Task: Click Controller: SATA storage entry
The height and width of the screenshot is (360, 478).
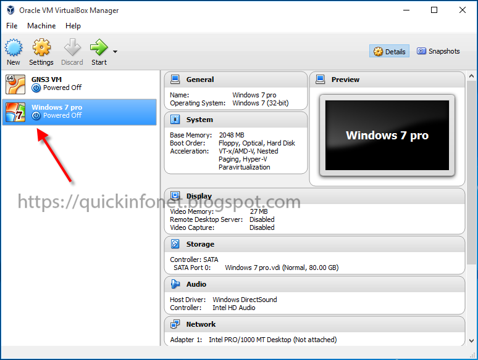Action: point(194,260)
